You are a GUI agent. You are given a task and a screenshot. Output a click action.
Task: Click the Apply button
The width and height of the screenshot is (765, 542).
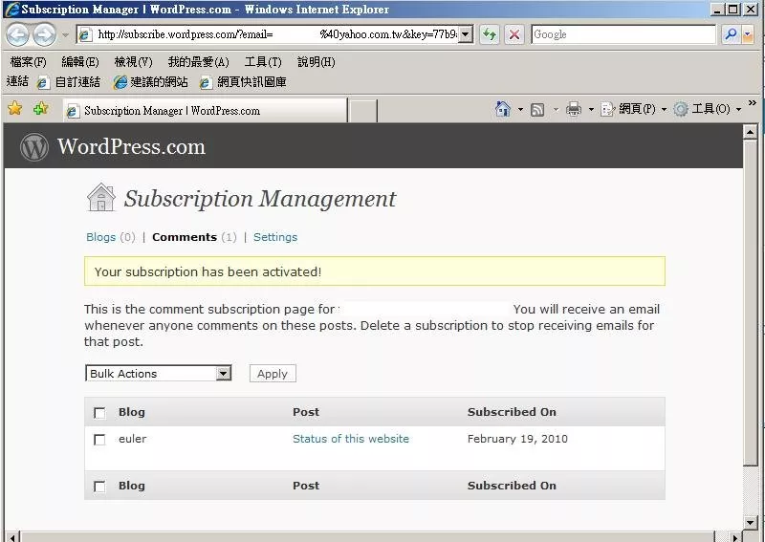click(273, 374)
